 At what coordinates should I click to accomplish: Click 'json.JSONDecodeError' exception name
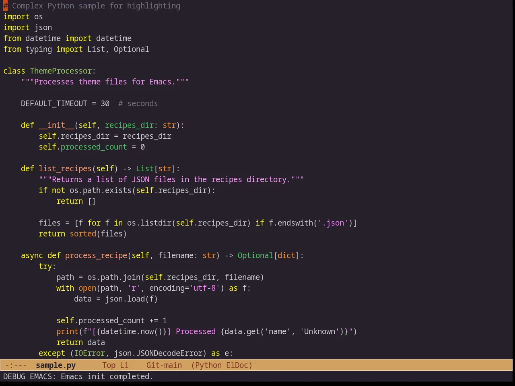(x=158, y=353)
